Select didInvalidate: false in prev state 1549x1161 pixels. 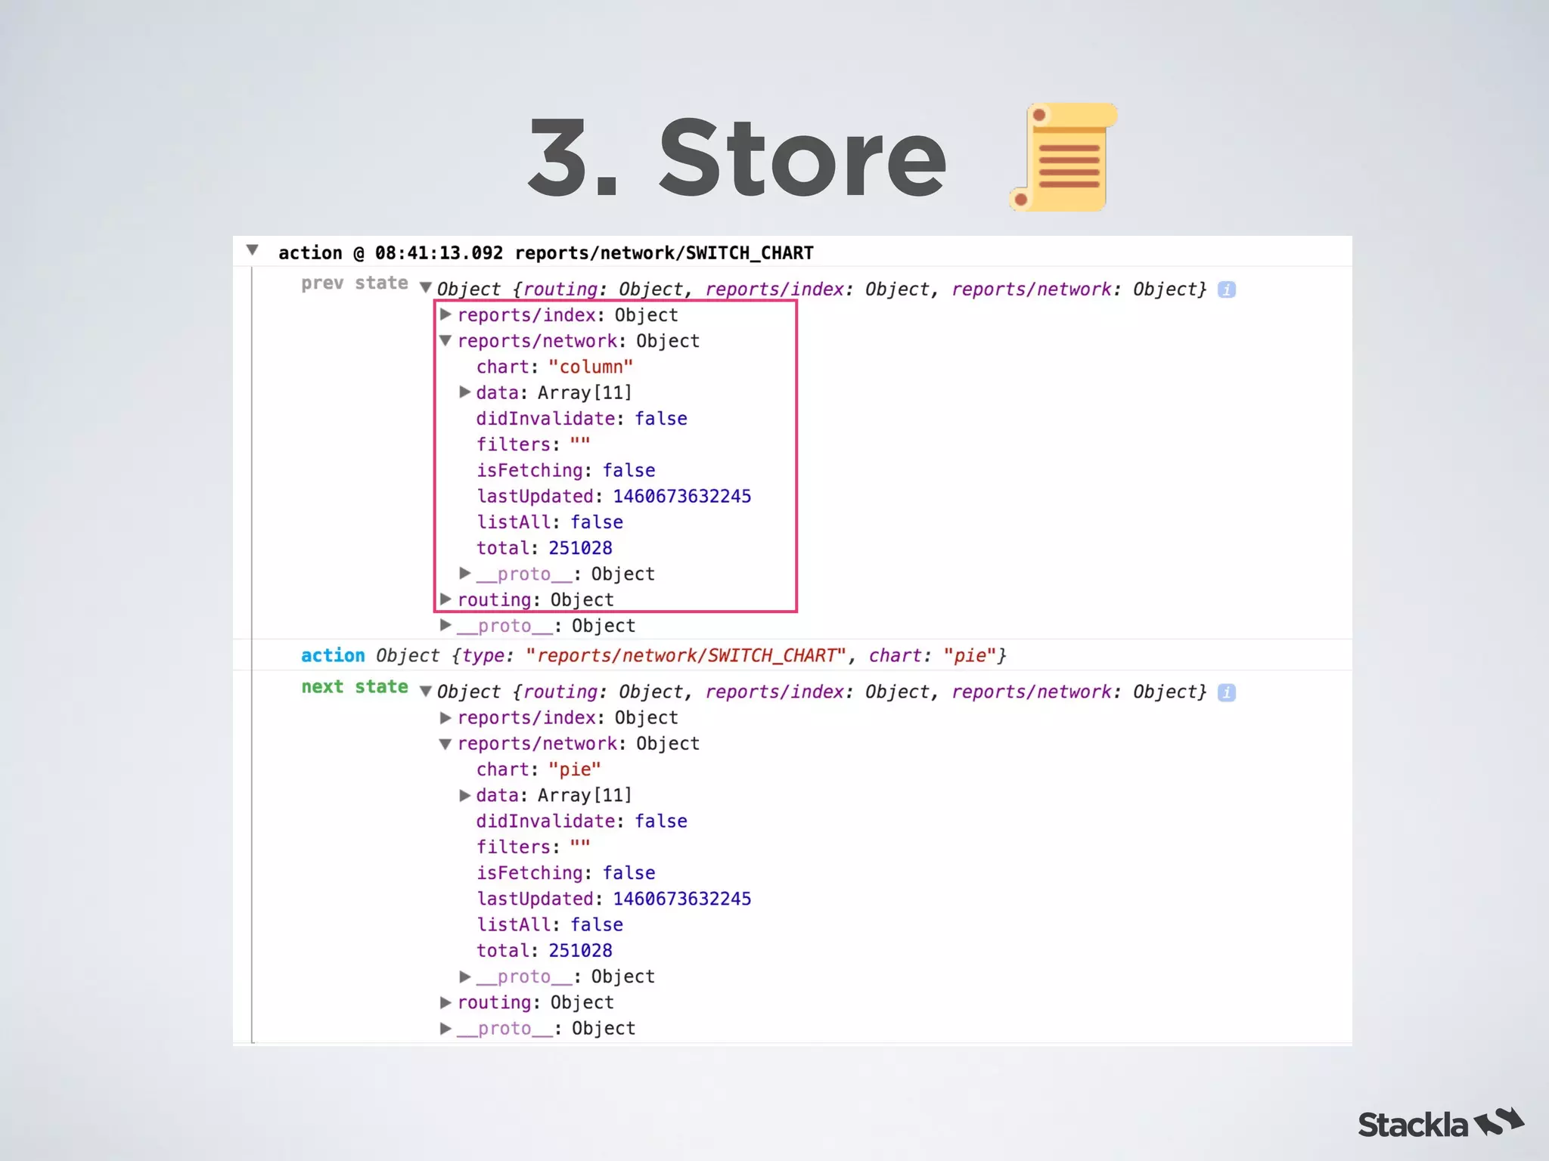coord(582,419)
